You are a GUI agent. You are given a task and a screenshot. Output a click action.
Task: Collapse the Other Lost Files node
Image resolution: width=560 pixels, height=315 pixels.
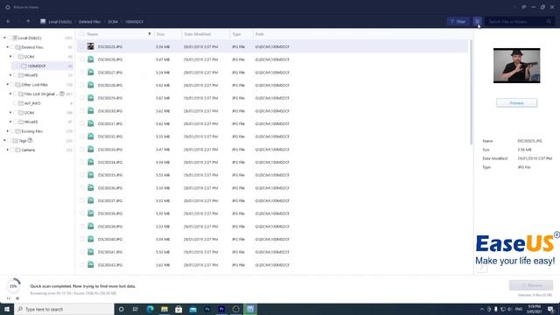click(8, 84)
